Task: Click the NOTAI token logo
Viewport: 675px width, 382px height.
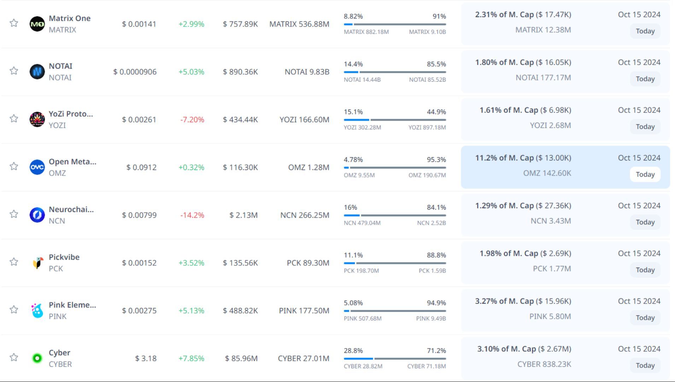Action: [x=37, y=72]
